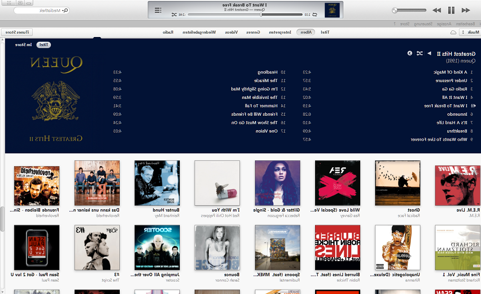
Task: Open the Ghost album by Radical Face
Action: point(398,183)
